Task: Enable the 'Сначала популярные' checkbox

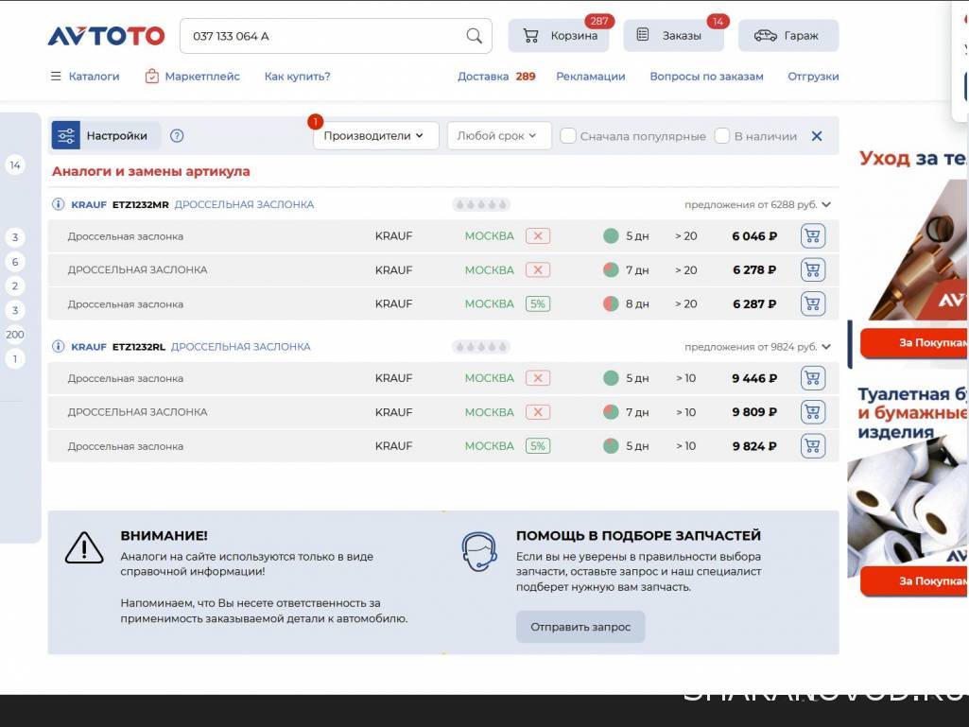Action: 568,136
